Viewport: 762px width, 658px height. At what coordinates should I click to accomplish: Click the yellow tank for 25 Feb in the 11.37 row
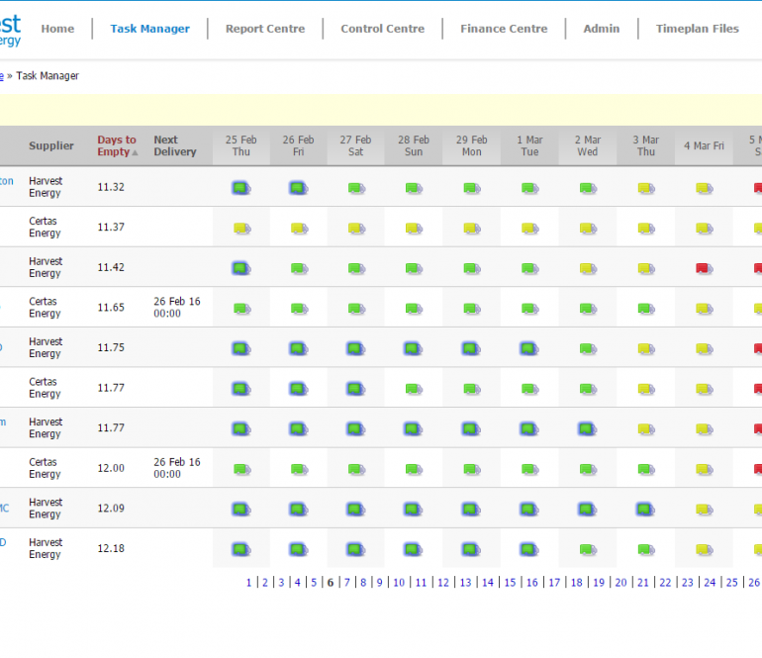pos(241,229)
